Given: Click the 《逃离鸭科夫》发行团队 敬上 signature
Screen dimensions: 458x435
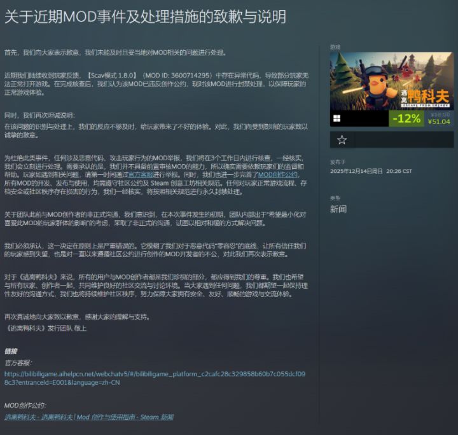Looking at the screenshot, I should click(x=46, y=328).
